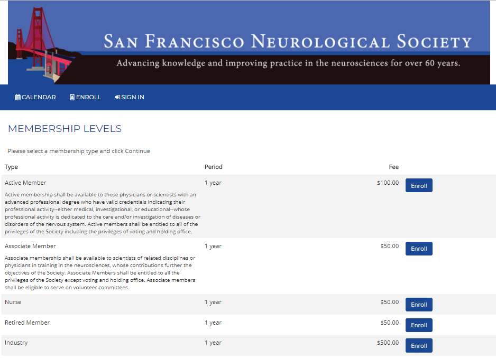
Task: Click the MEMBERSHIP LEVELS heading
Action: (65, 128)
